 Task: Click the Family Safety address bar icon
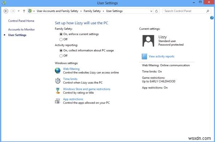tap(30, 11)
